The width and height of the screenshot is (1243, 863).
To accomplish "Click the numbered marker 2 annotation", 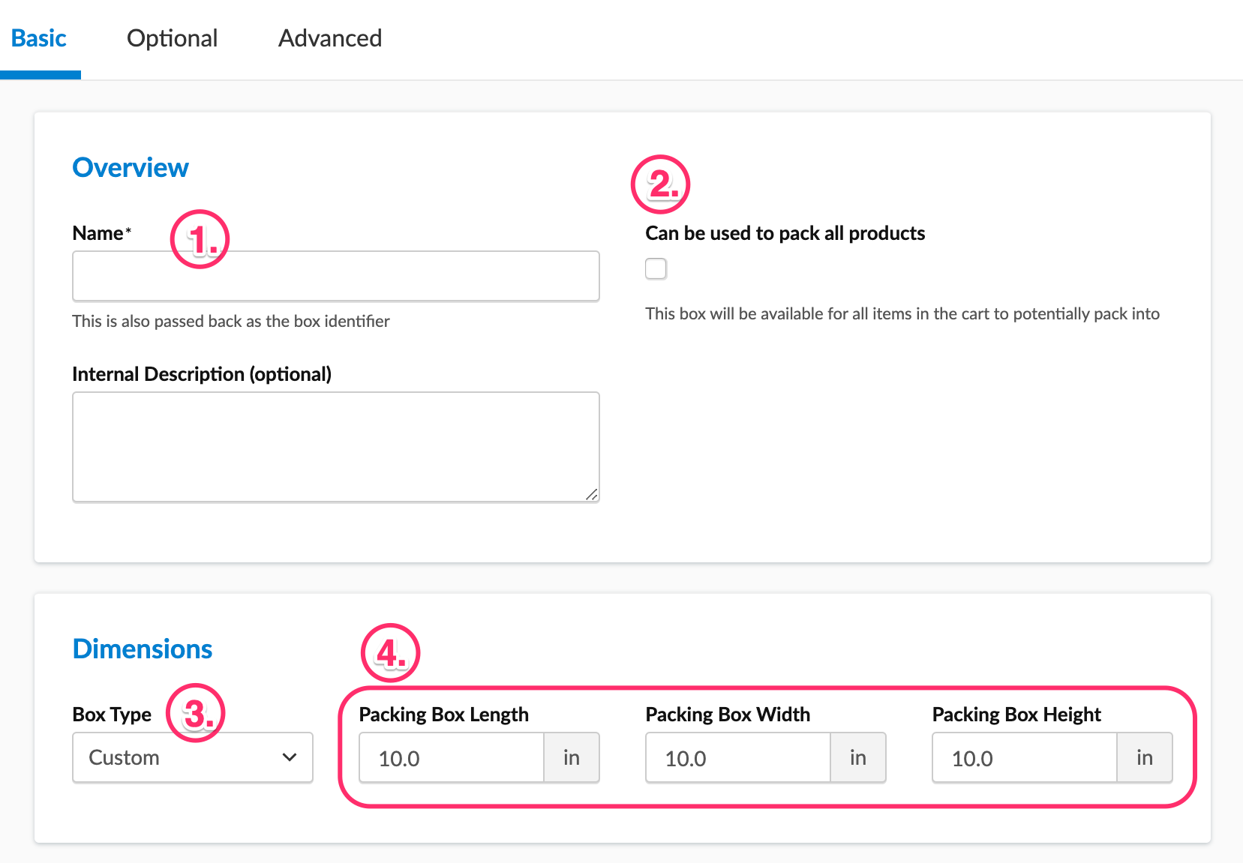I will coord(660,184).
